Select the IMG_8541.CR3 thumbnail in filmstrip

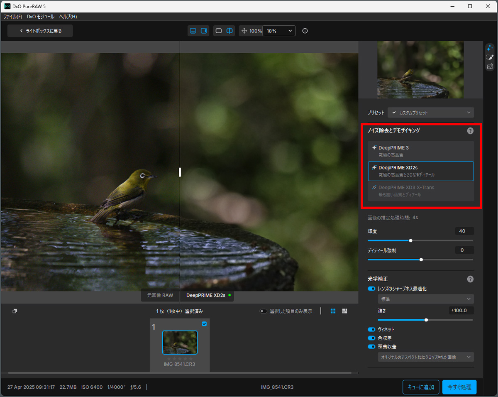pyautogui.click(x=180, y=342)
